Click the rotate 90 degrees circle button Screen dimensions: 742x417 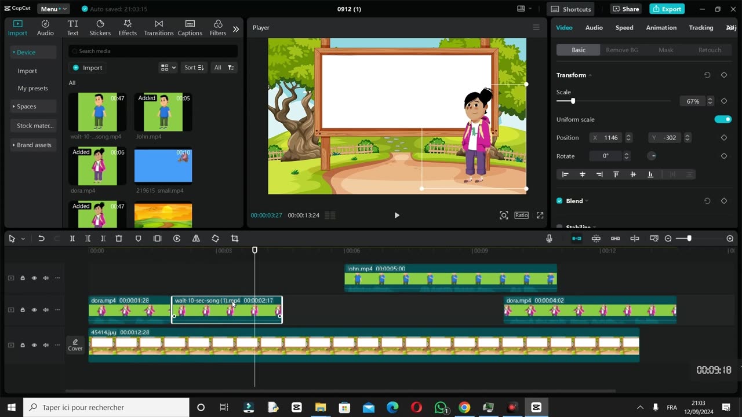pyautogui.click(x=652, y=156)
